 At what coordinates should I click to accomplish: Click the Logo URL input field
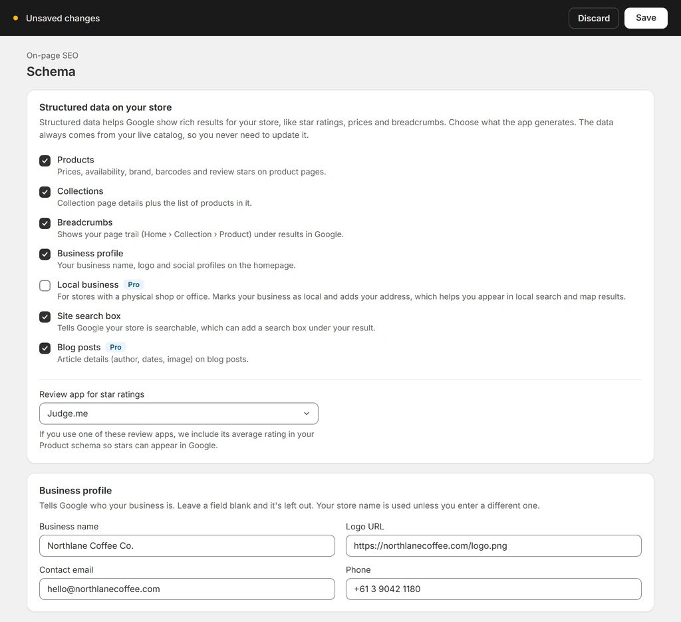[493, 545]
